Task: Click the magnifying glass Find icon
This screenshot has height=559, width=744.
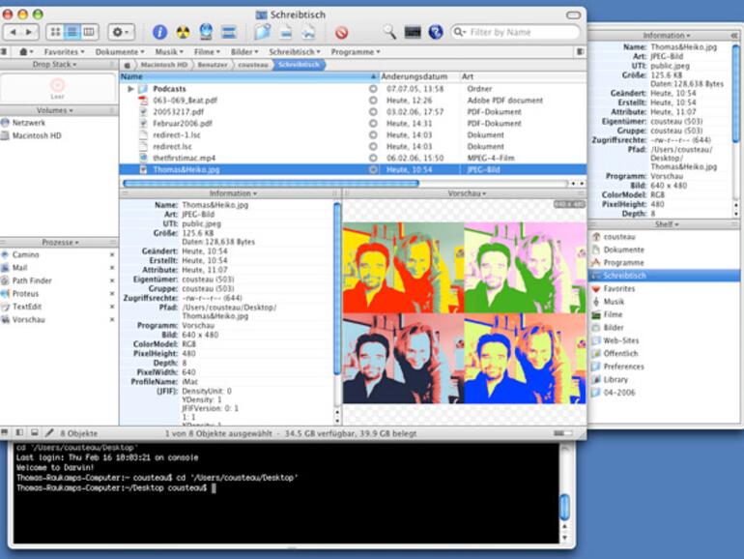Action: tap(389, 32)
